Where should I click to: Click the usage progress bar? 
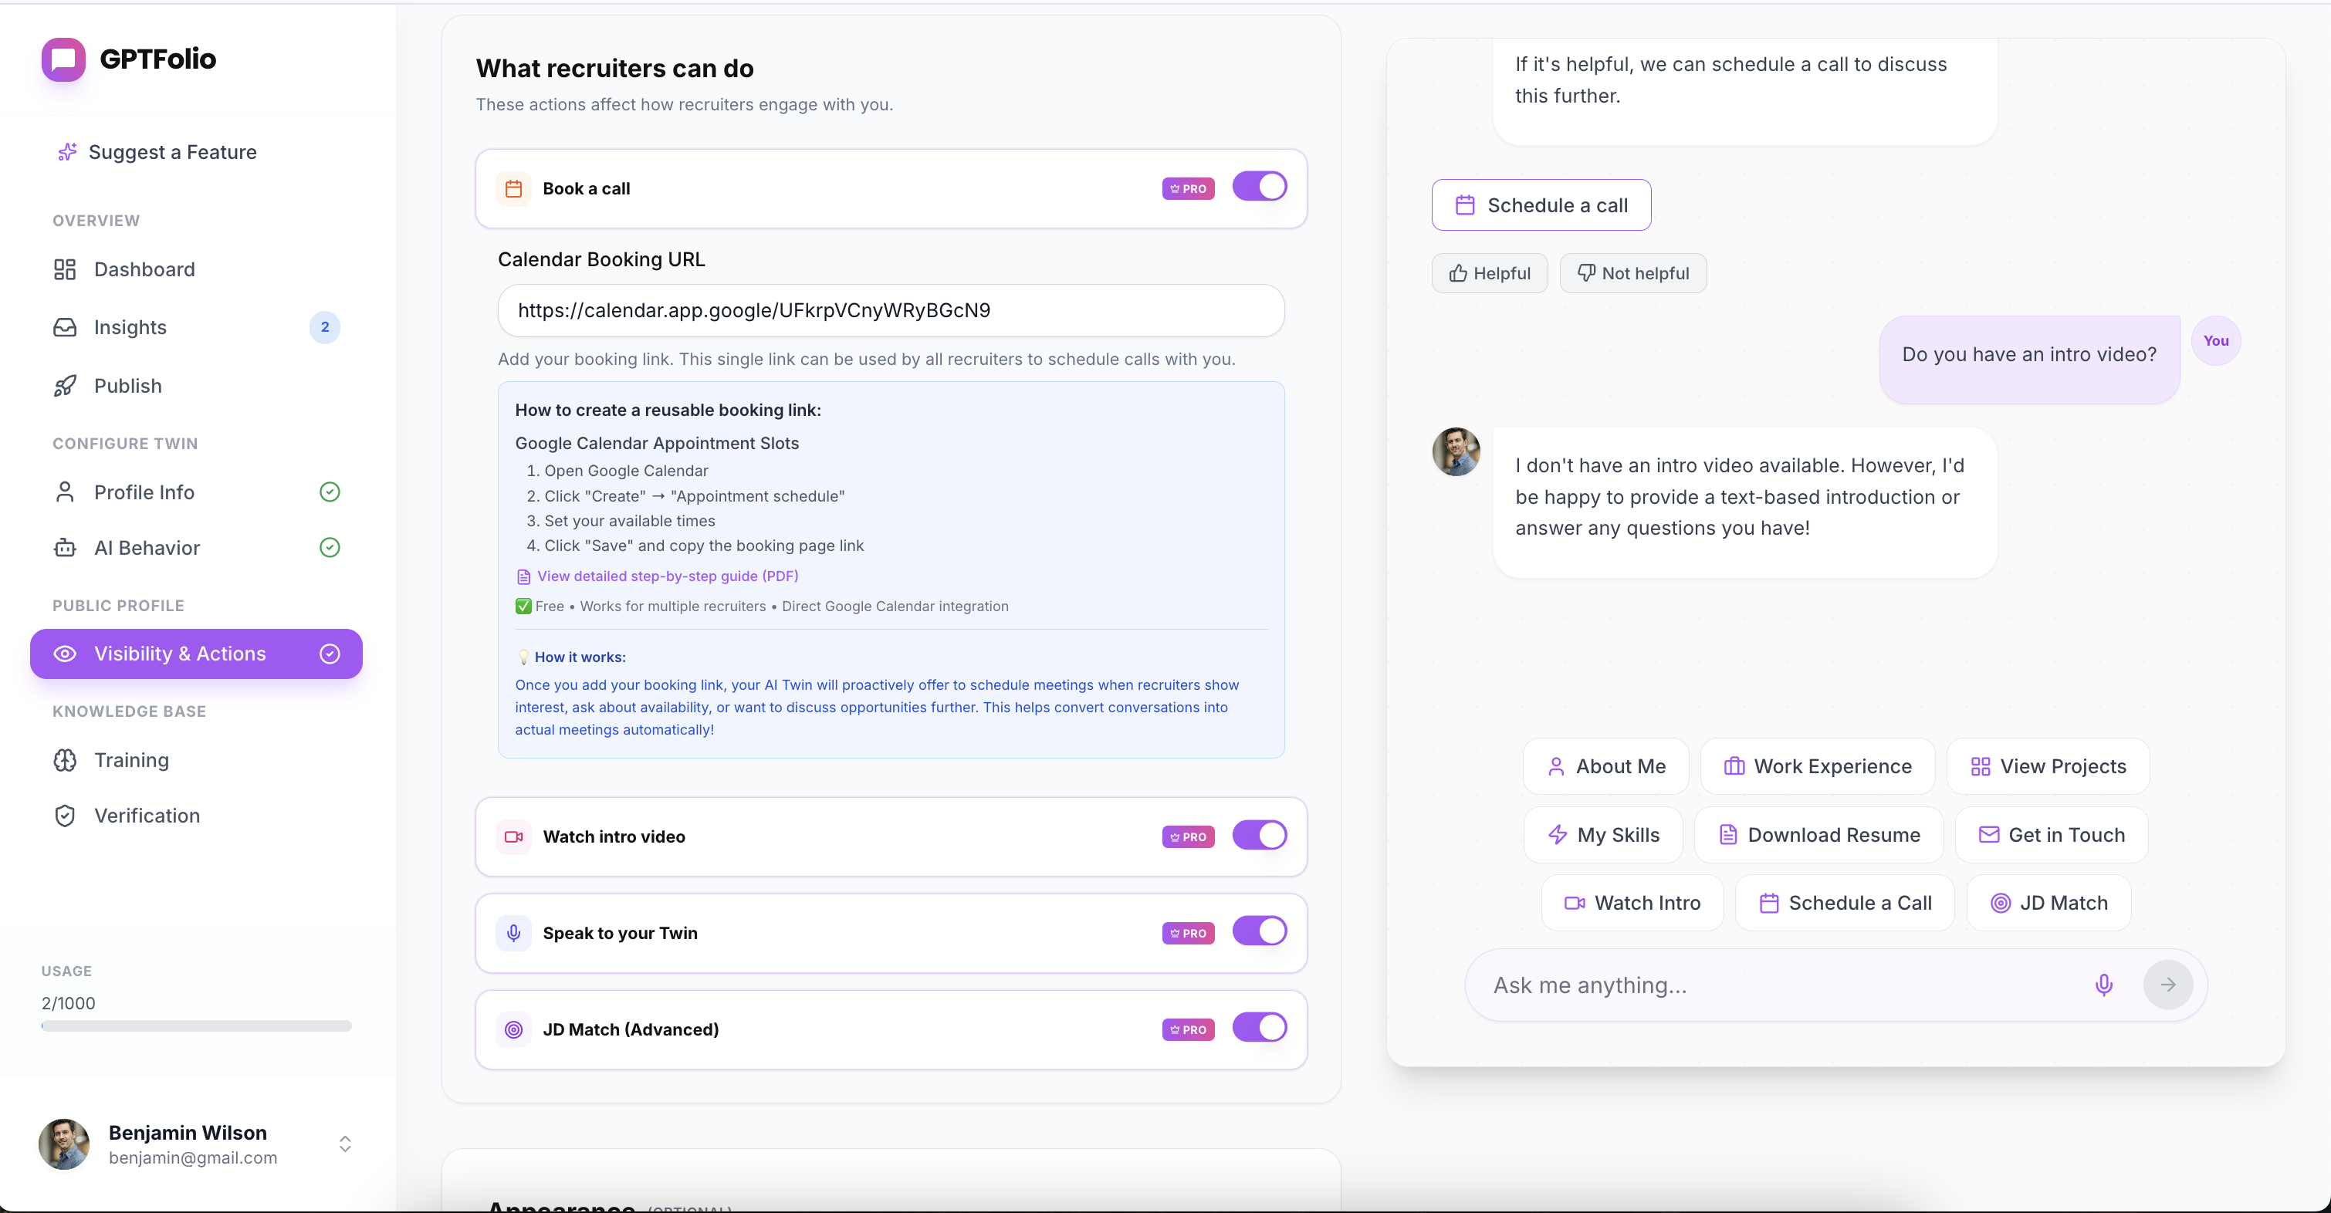(x=196, y=1027)
